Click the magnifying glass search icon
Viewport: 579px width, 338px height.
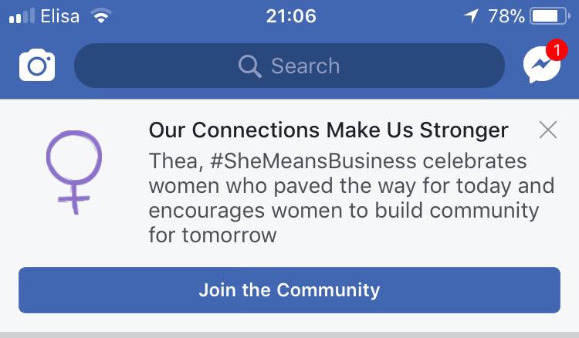pos(250,66)
